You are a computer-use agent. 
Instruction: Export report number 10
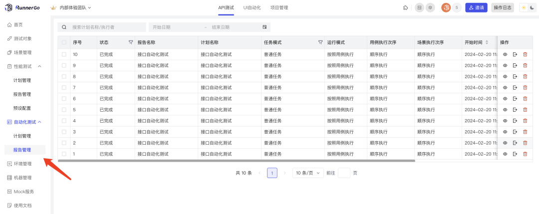[515, 54]
